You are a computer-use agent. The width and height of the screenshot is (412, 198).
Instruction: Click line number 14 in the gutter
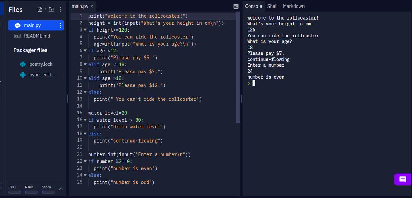click(80, 106)
